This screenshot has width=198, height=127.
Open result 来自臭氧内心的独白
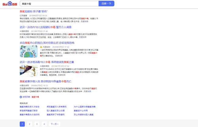point(47,43)
